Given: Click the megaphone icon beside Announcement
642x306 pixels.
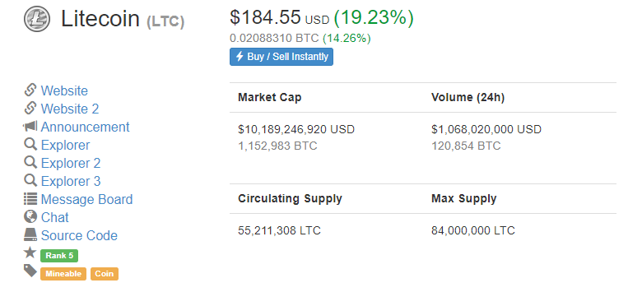Looking at the screenshot, I should click(30, 127).
